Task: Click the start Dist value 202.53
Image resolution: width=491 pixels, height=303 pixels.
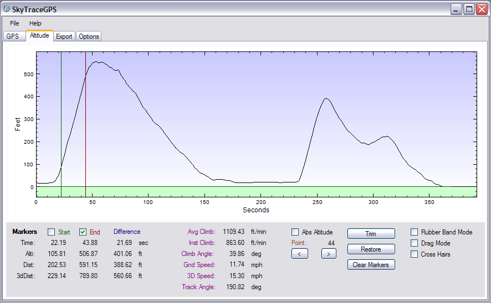Action: tap(57, 265)
